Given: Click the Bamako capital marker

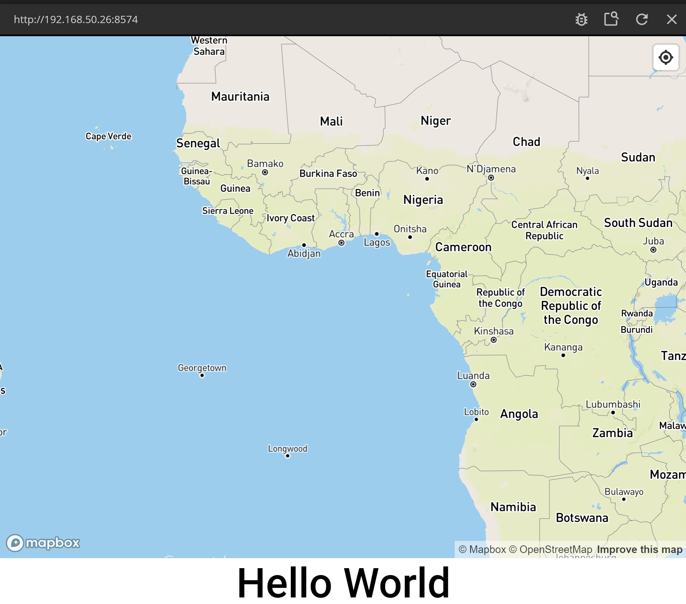Looking at the screenshot, I should 265,172.
